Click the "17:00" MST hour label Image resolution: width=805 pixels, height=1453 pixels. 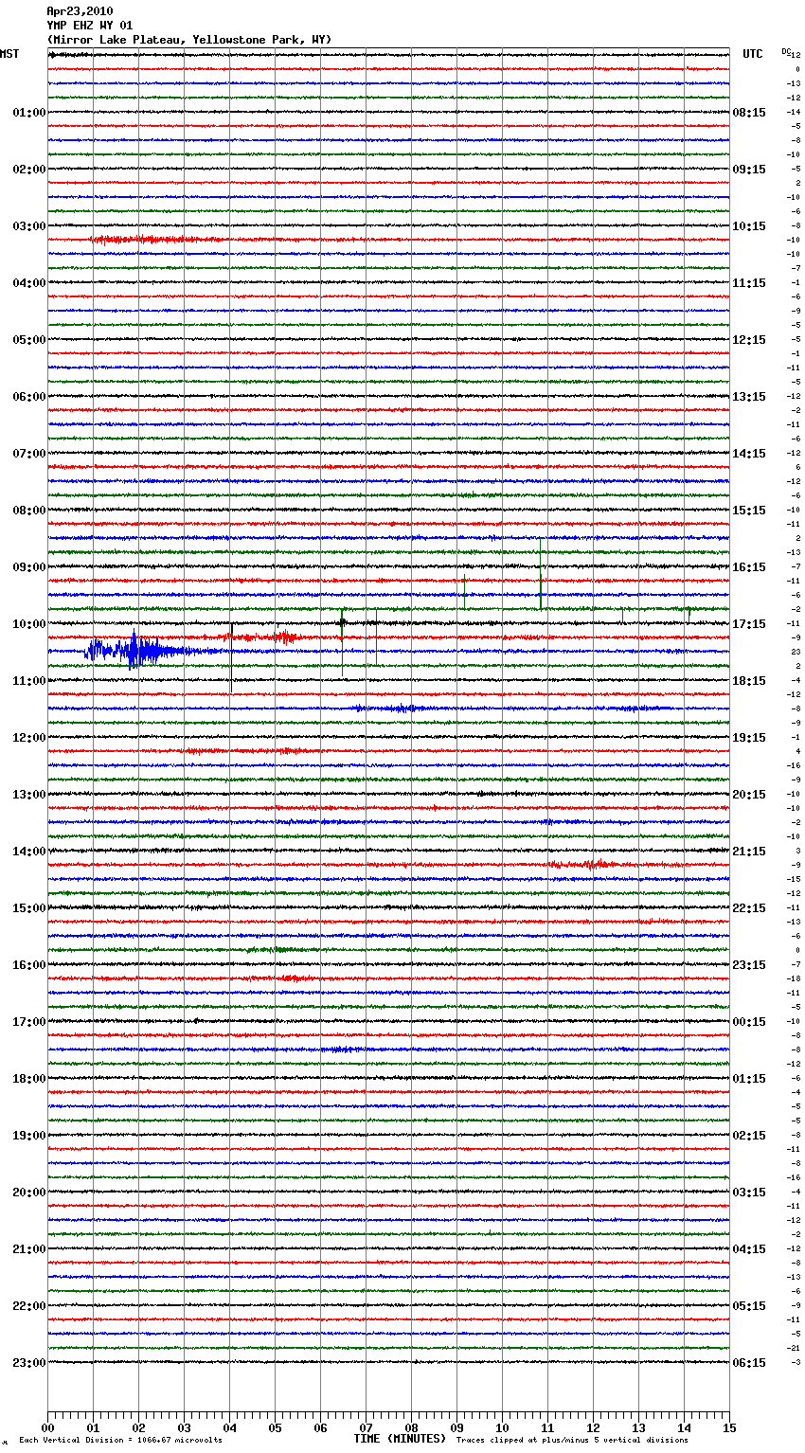click(28, 1022)
